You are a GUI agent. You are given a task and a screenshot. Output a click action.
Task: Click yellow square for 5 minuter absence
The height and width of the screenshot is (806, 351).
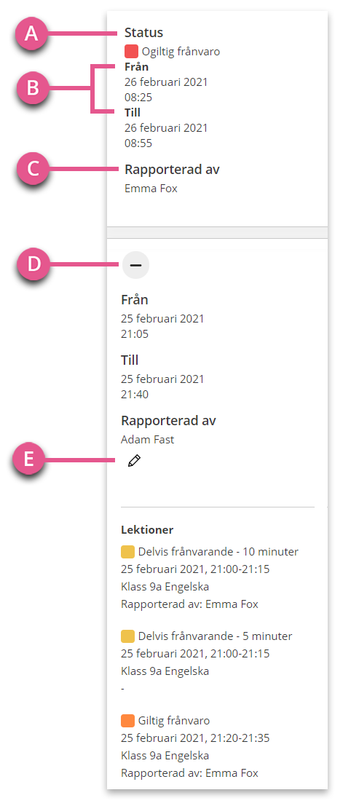click(x=128, y=636)
